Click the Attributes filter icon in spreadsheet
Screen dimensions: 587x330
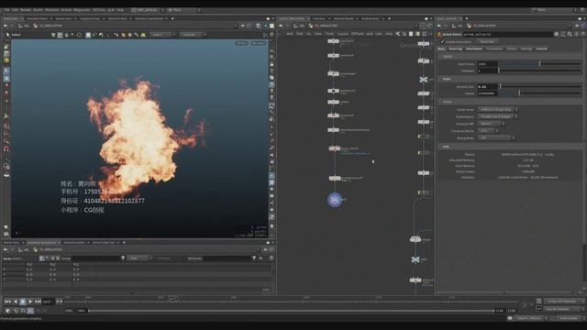coord(254,258)
